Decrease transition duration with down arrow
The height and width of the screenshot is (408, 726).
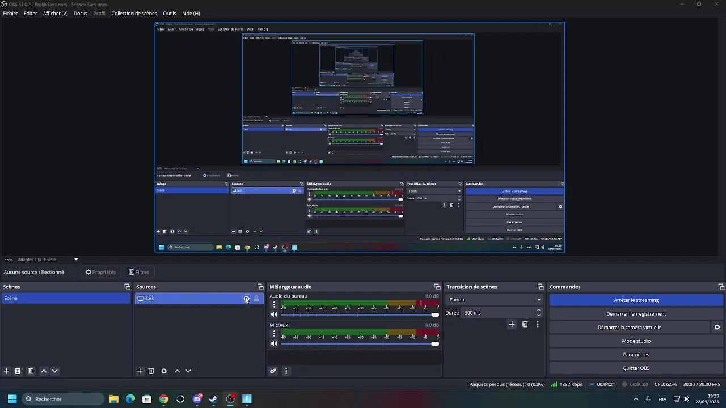[x=539, y=315]
